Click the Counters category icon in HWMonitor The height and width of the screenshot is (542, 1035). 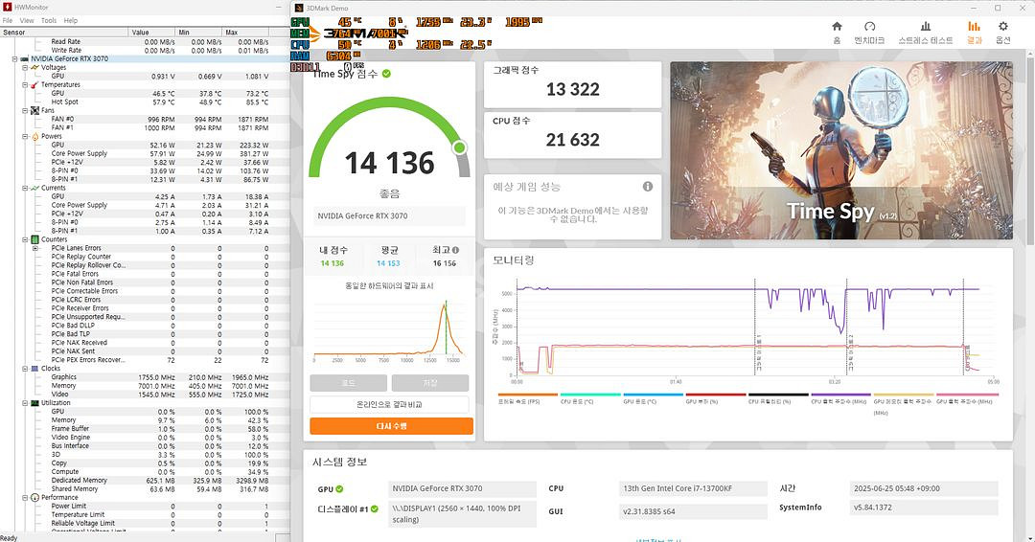tap(34, 239)
